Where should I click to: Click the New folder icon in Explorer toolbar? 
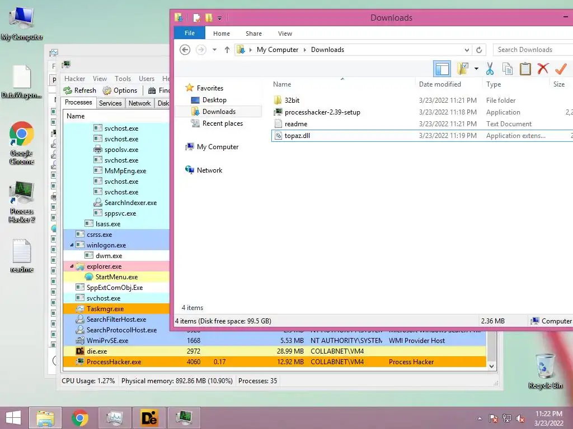462,69
